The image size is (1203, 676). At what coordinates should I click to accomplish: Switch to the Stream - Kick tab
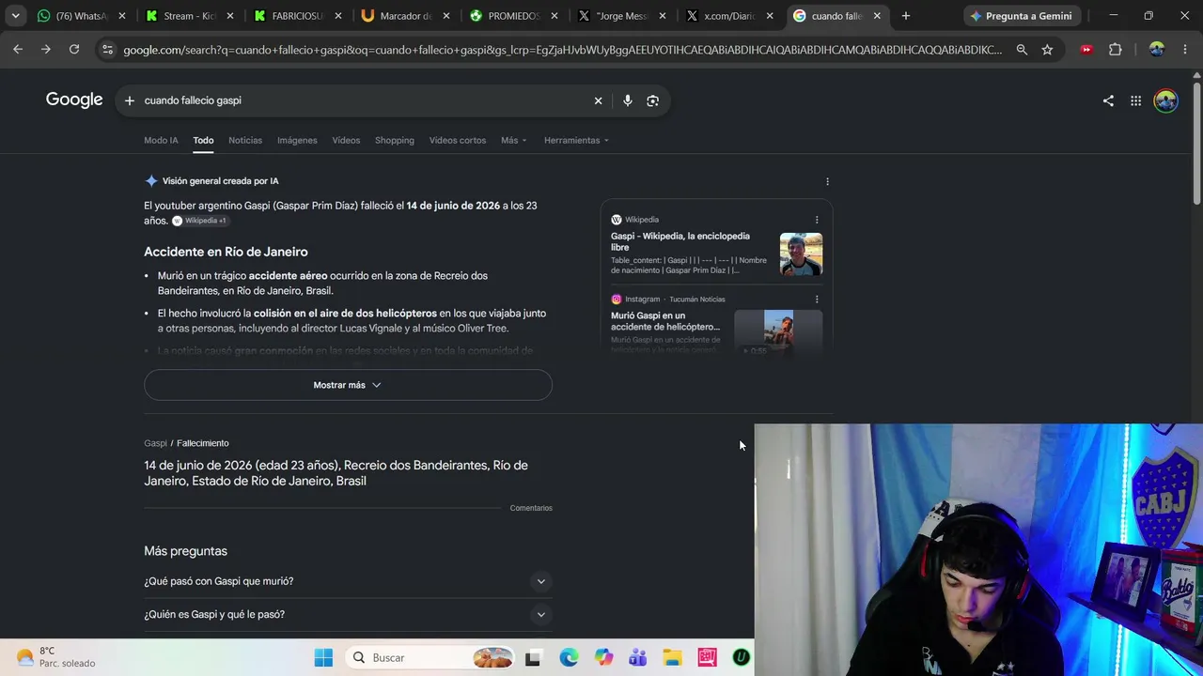[x=190, y=16]
